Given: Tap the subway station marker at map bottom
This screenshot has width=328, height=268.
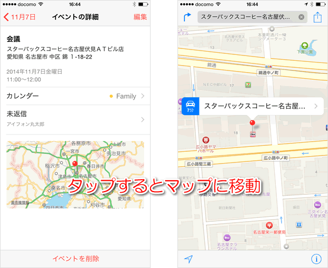Looking at the screenshot, I should click(287, 246).
